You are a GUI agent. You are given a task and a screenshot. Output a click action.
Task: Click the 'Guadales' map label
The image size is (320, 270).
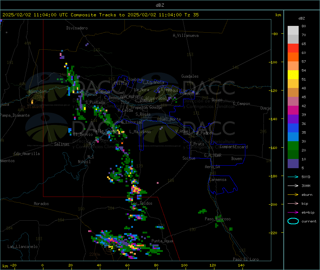coord(190,76)
